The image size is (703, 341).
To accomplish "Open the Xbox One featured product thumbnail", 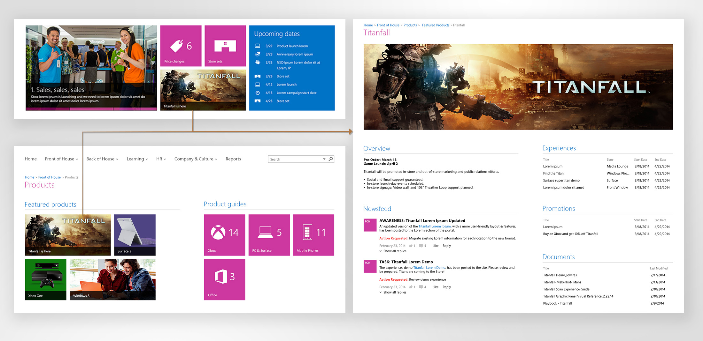I will click(46, 279).
